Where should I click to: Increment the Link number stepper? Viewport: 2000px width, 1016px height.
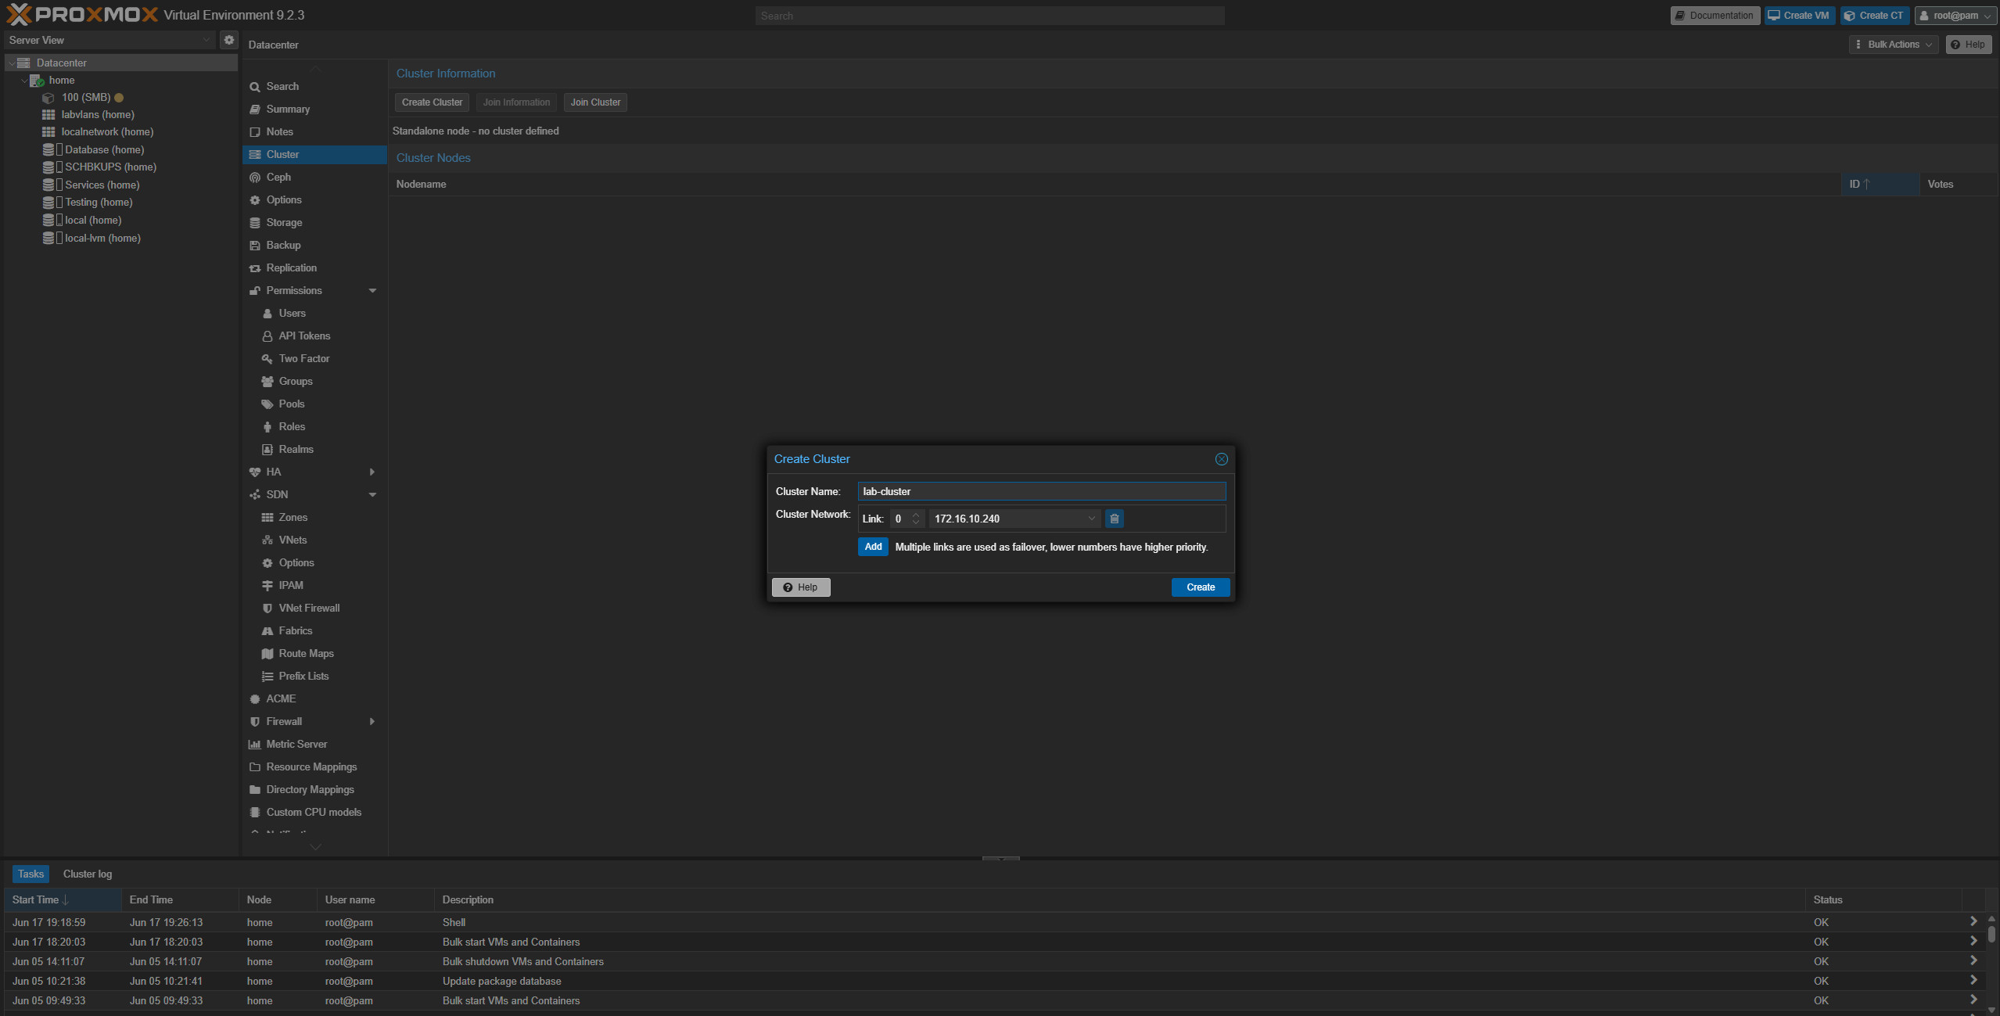click(915, 515)
